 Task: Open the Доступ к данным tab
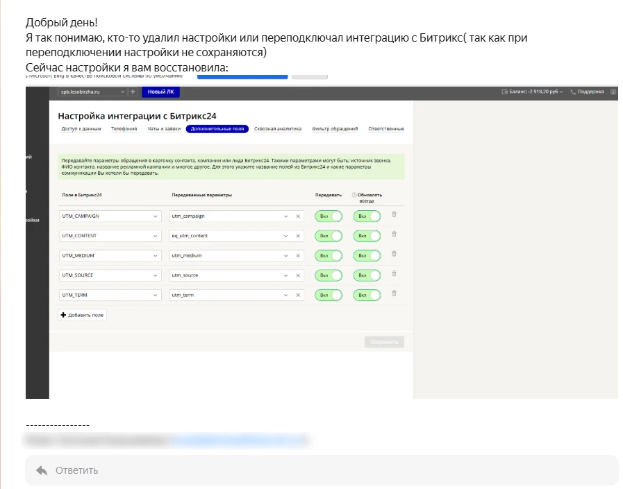(81, 128)
